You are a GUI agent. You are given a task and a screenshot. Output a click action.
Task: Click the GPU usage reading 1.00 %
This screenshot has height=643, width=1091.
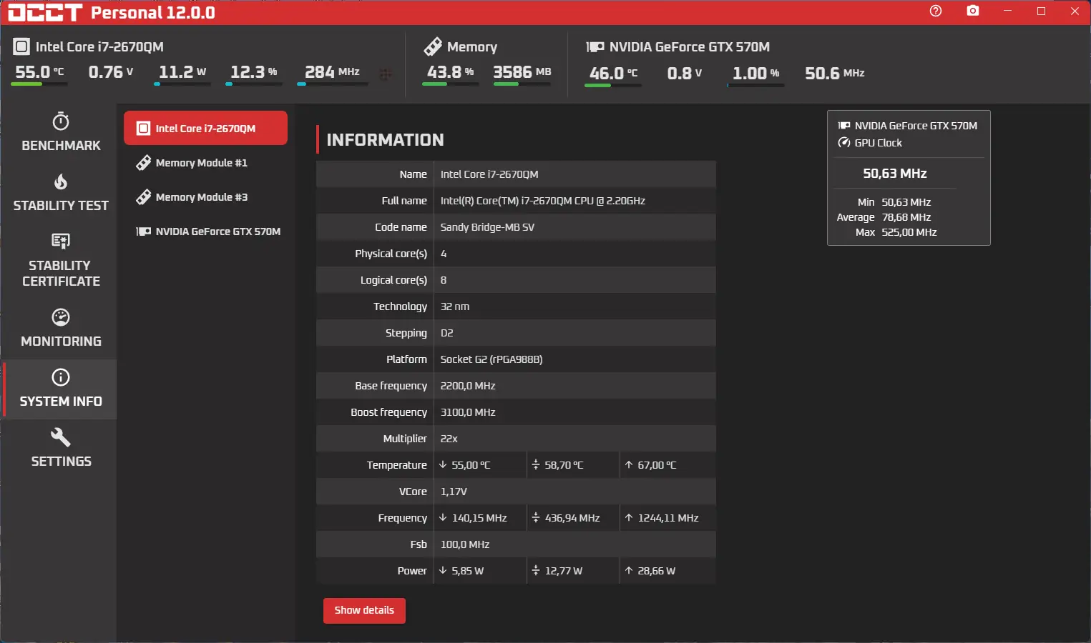click(756, 73)
